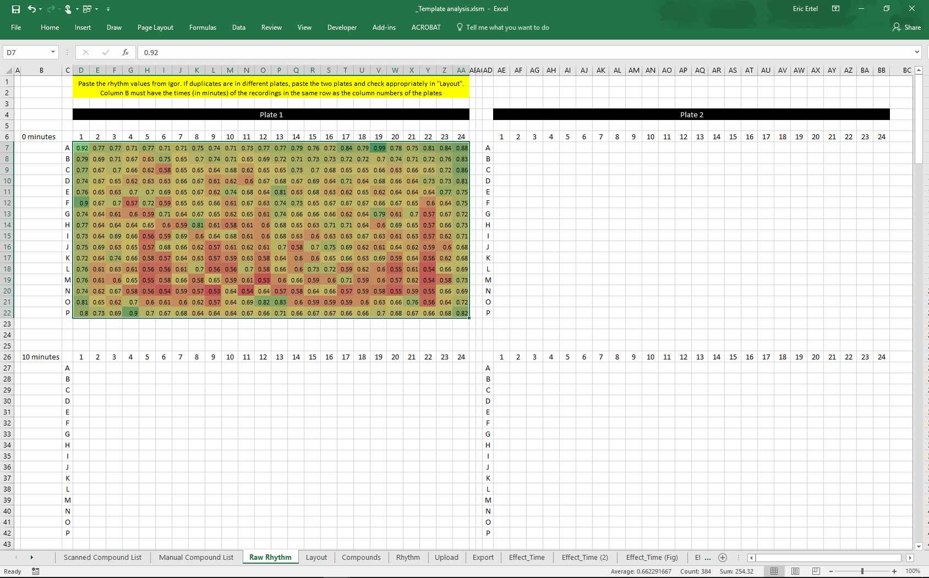Open the Undo history dropdown arrow

point(40,9)
